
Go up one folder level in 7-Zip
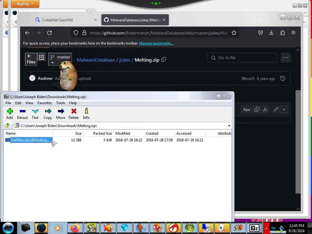[x=8, y=126]
